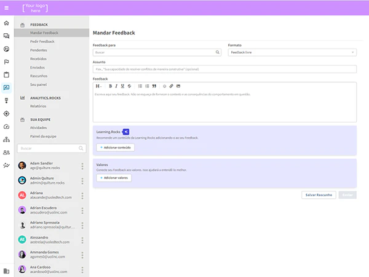Open Seu painel menu item

coord(38,84)
